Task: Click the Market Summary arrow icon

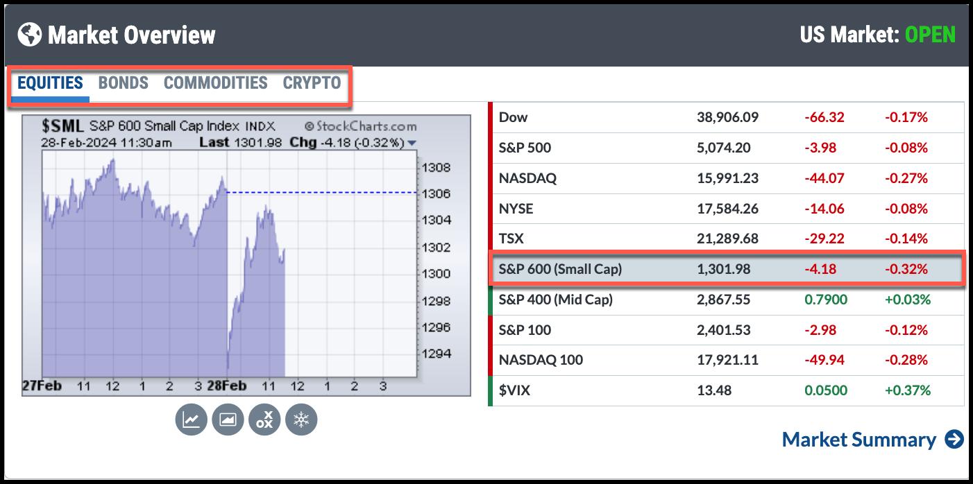Action: [x=954, y=440]
